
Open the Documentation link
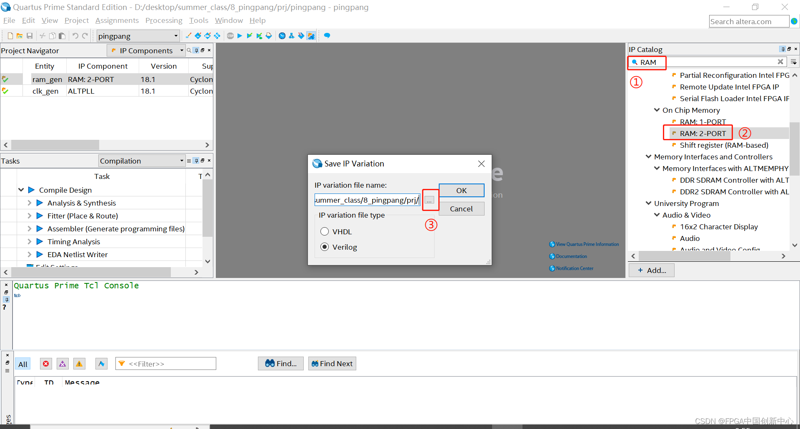[571, 256]
